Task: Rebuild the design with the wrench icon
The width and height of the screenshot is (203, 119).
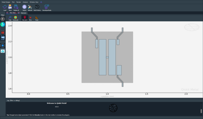Action: tap(30, 8)
